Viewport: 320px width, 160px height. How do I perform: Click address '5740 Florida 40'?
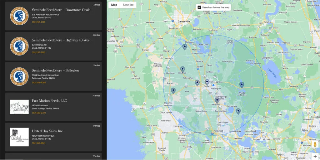tap(39, 45)
